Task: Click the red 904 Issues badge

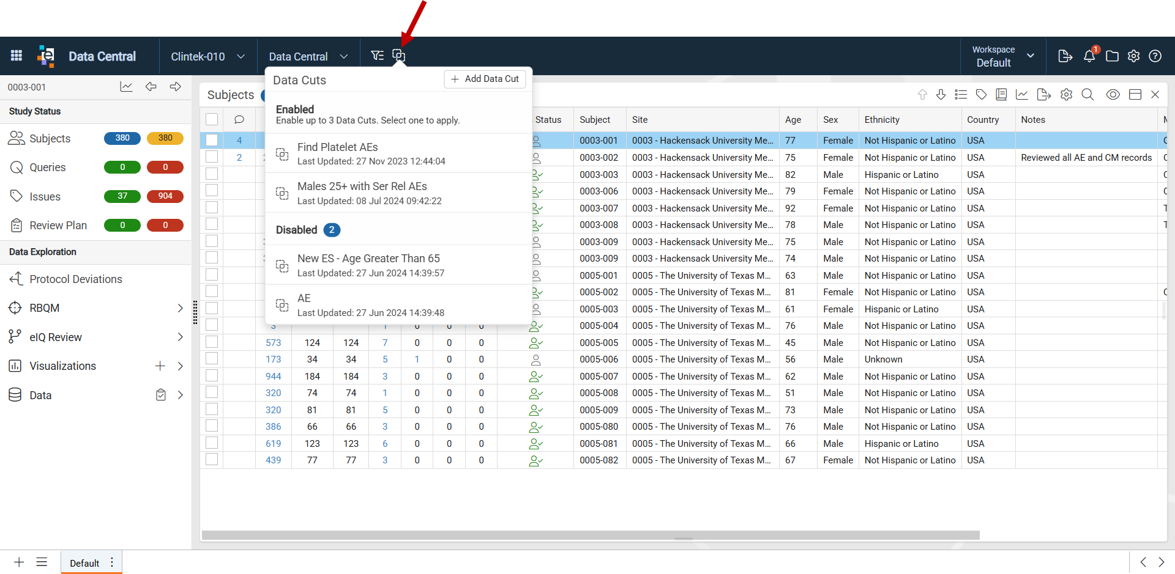Action: [165, 196]
